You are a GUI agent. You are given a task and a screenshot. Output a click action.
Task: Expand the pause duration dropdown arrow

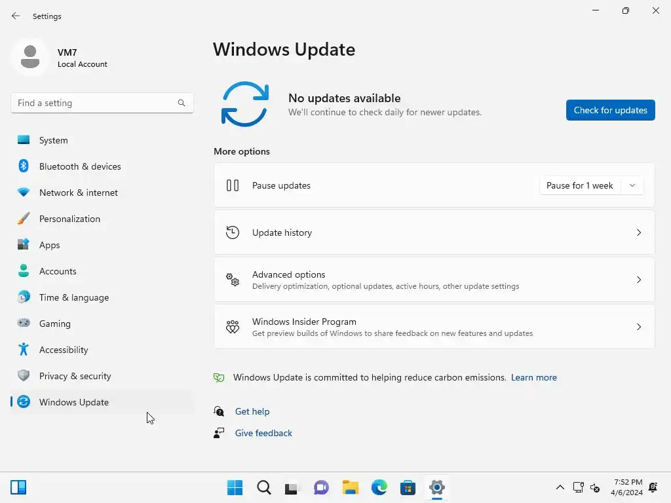632,185
